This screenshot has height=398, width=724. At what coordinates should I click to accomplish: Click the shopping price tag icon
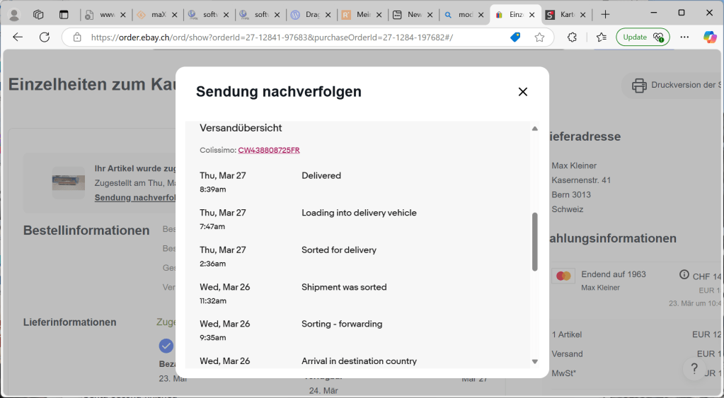(x=515, y=37)
